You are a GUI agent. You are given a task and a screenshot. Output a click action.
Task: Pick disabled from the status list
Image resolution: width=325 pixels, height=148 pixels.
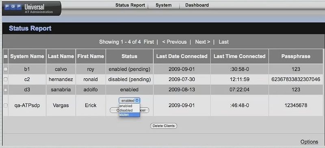[130, 110]
